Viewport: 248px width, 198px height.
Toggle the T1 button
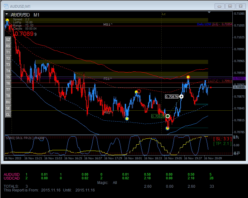(8, 52)
